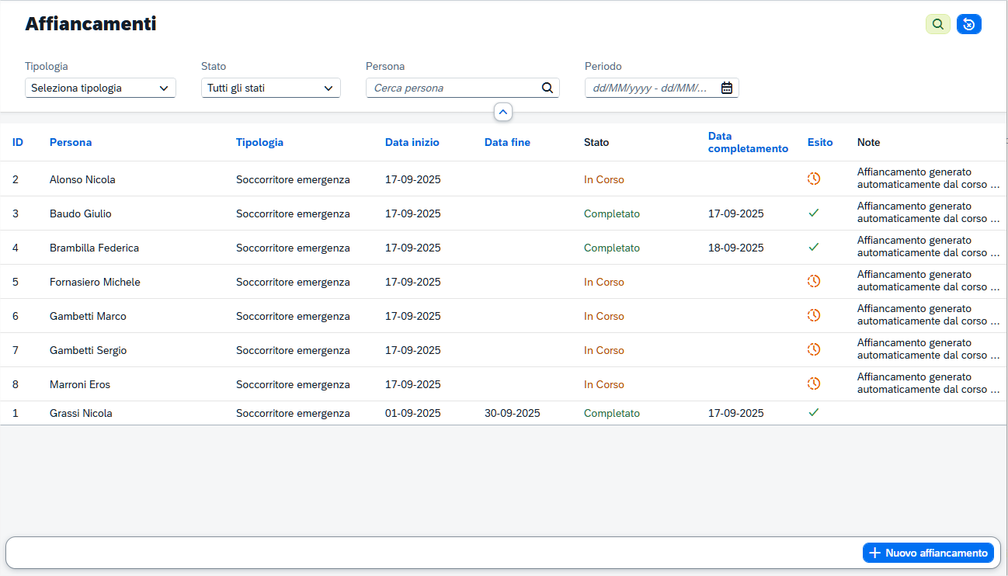Click the green search icon button
This screenshot has height=576, width=1008.
[937, 25]
